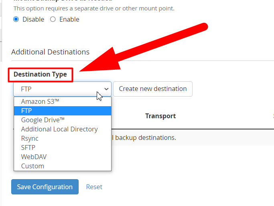The image size is (274, 206).
Task: Click the FTP destination type combo box
Action: (63, 89)
